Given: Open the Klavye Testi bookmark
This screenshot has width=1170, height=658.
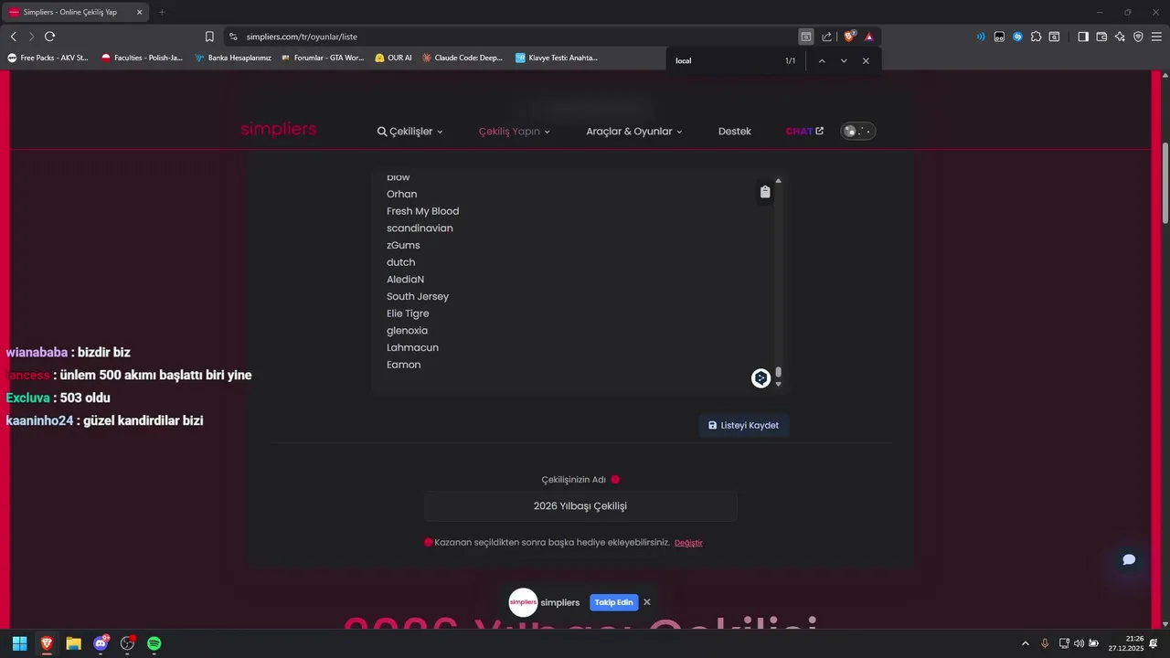Looking at the screenshot, I should [557, 58].
